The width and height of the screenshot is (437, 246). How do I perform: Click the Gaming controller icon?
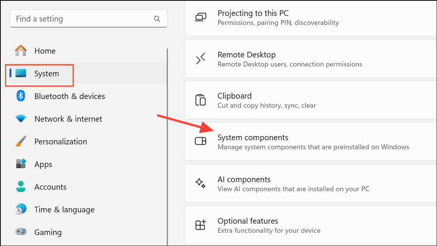pyautogui.click(x=21, y=232)
